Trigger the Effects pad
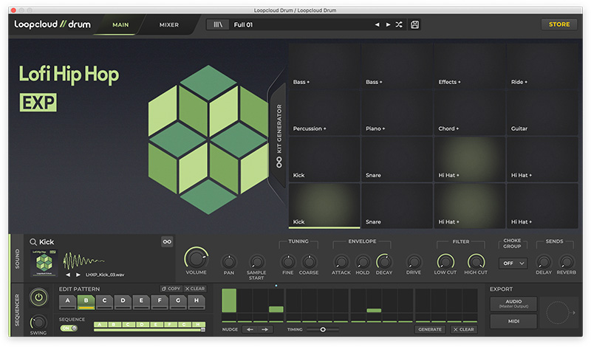Viewport: 591px width, 347px height. pos(470,66)
